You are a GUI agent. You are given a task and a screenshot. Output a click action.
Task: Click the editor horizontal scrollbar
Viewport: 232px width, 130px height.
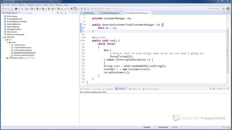coord(156,84)
